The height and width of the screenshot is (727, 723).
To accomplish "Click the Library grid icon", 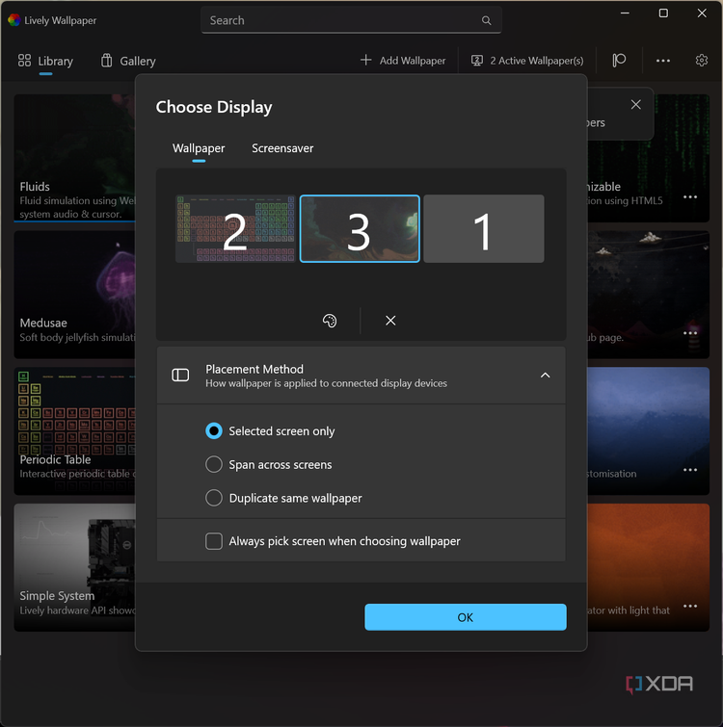I will pos(24,61).
